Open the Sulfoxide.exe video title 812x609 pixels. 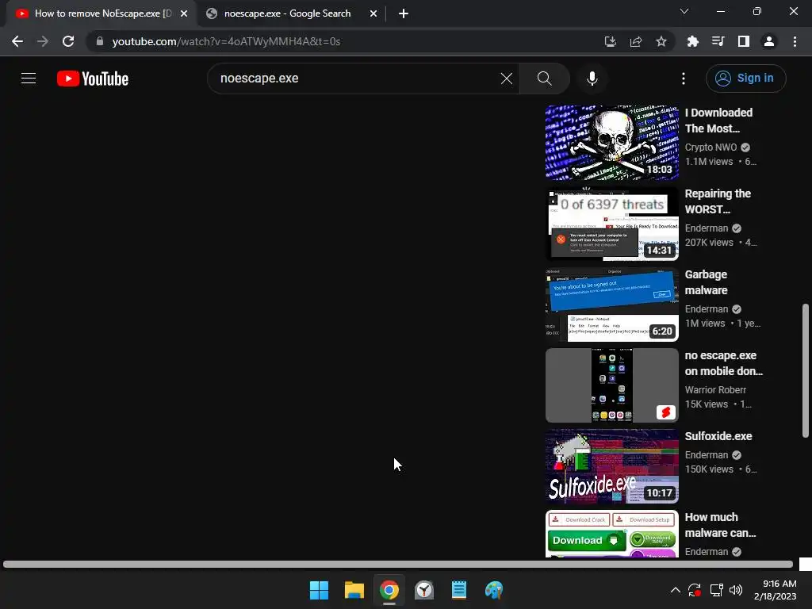tap(718, 436)
